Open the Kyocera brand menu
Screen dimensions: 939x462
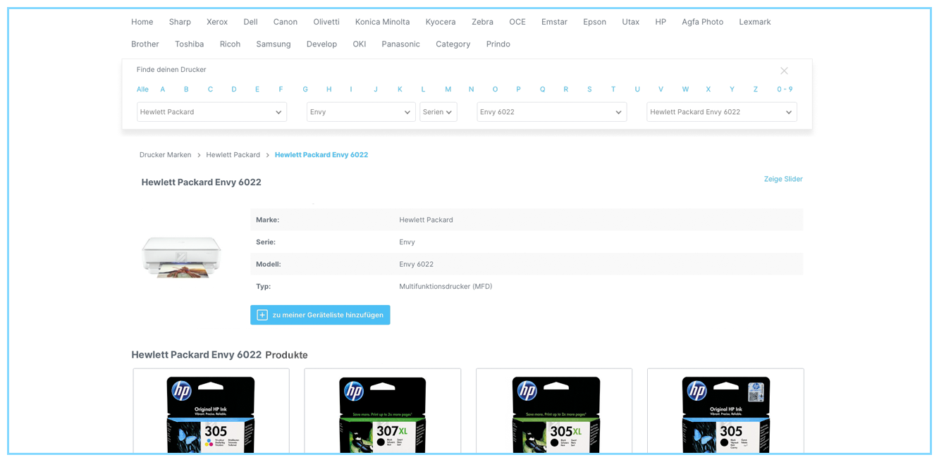441,22
